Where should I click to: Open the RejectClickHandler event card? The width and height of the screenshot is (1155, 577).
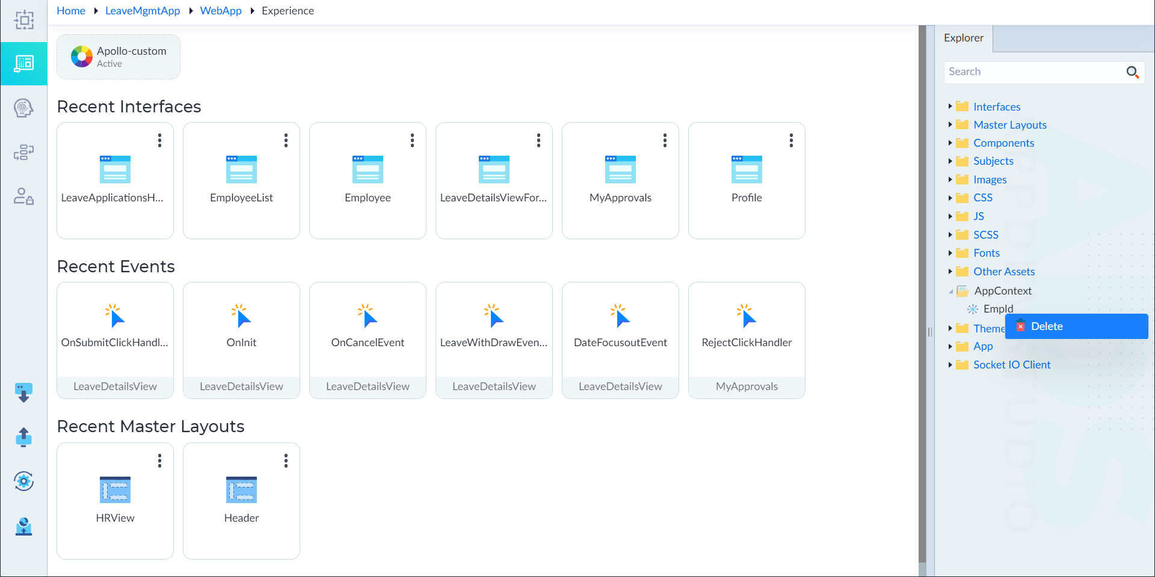tap(747, 340)
